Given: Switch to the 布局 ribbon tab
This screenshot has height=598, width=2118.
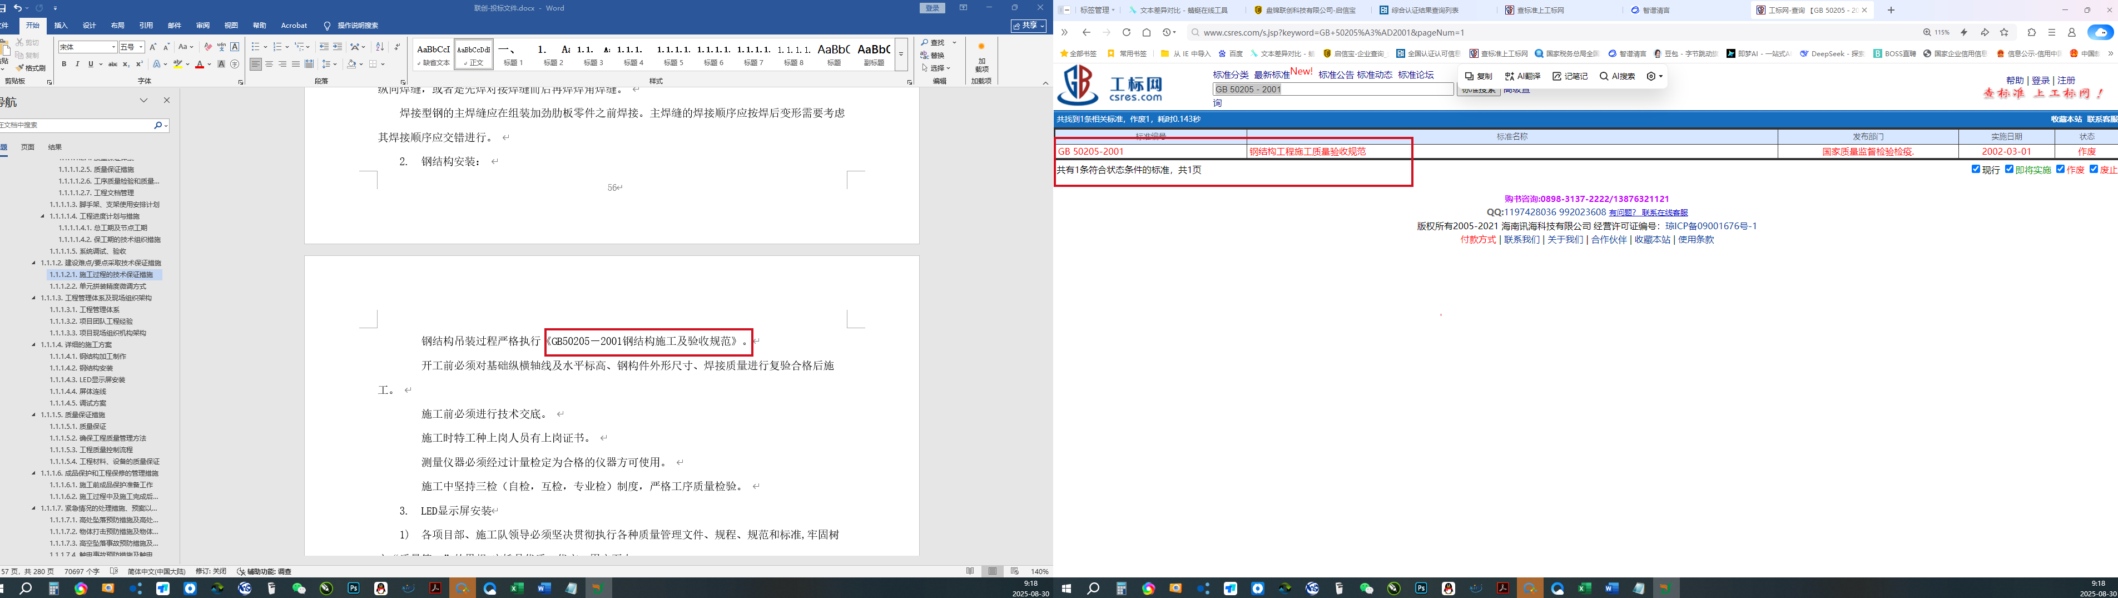Looking at the screenshot, I should click(x=117, y=26).
